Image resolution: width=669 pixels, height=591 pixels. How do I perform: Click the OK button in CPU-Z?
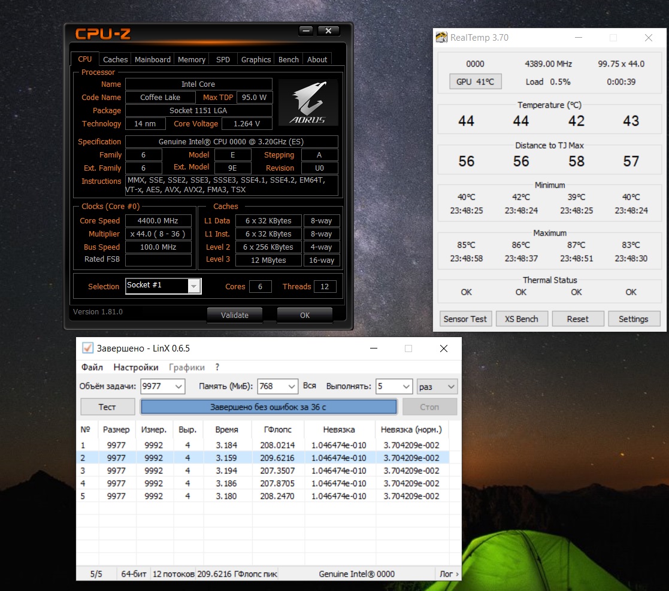click(305, 315)
